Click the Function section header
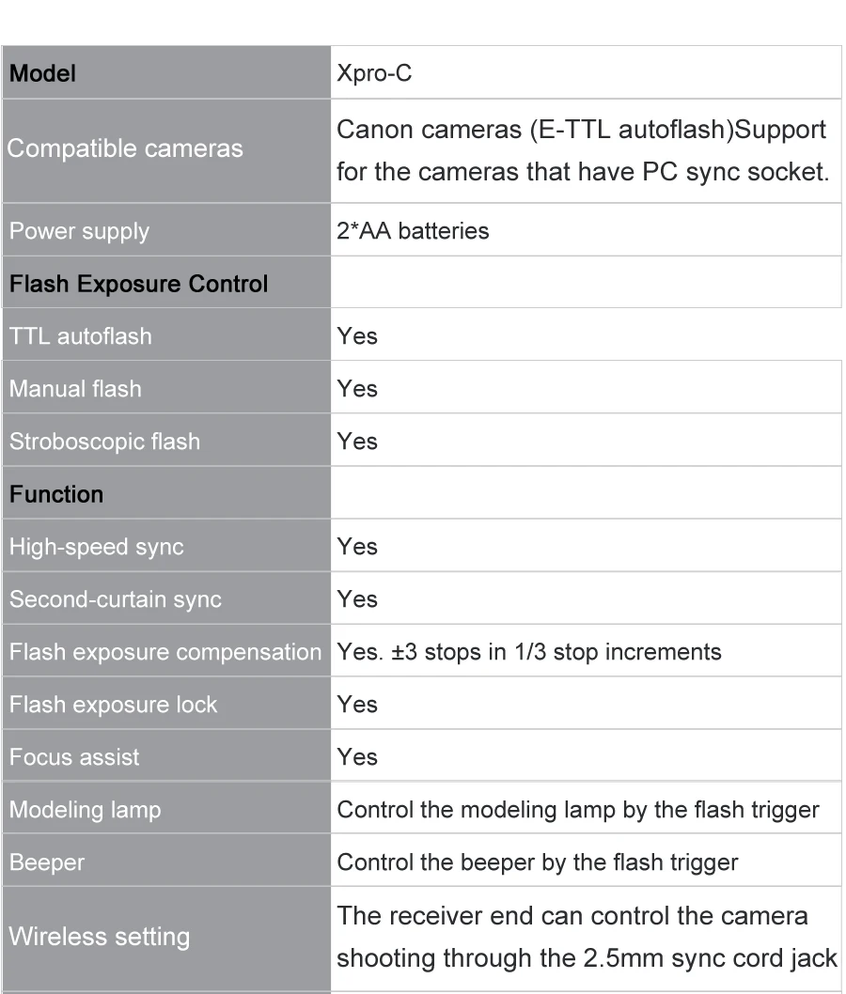 pyautogui.click(x=56, y=493)
